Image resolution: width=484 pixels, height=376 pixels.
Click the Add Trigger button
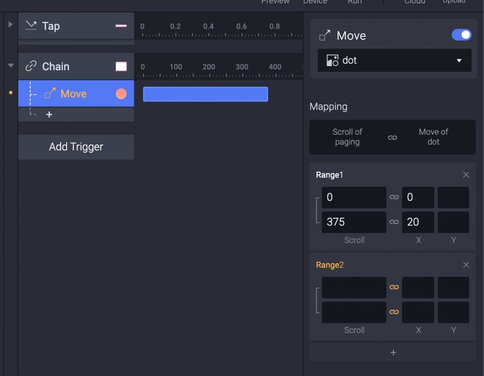pos(76,147)
